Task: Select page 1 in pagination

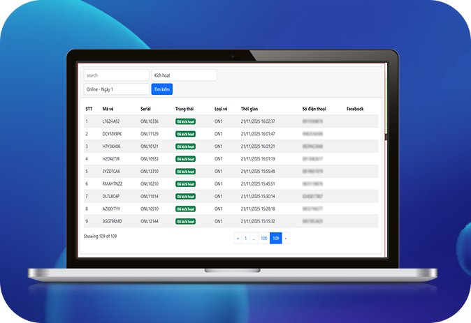Action: pos(245,239)
